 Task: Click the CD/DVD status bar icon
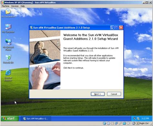coord(108,123)
